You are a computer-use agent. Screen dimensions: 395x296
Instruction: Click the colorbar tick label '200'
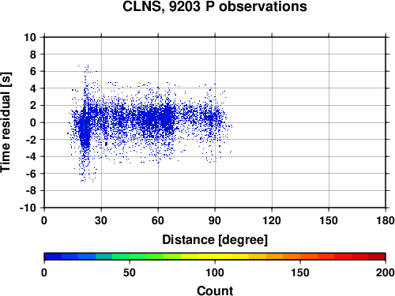pyautogui.click(x=386, y=272)
